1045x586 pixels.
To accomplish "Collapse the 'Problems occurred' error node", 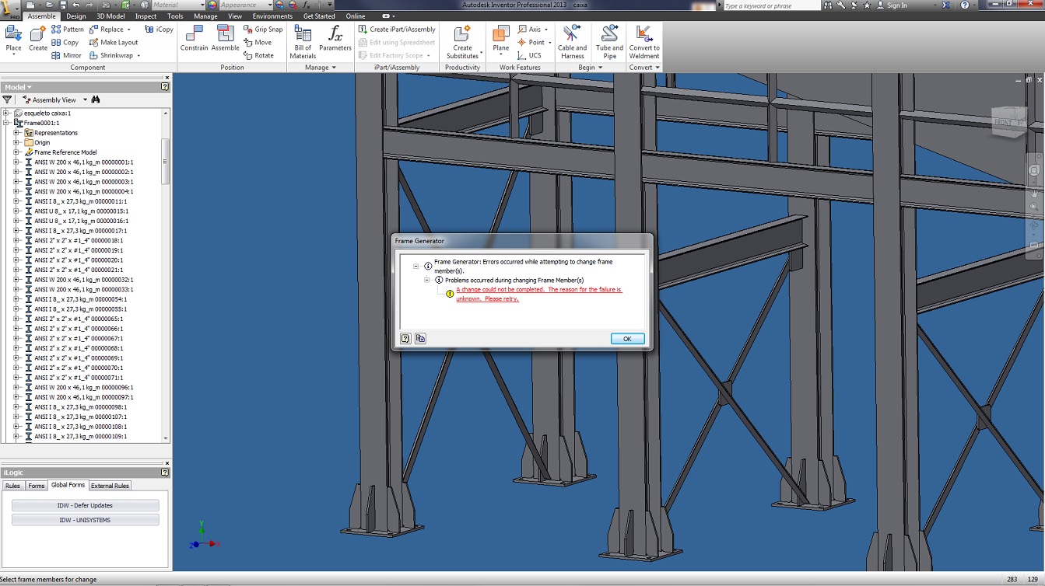I will tap(427, 280).
